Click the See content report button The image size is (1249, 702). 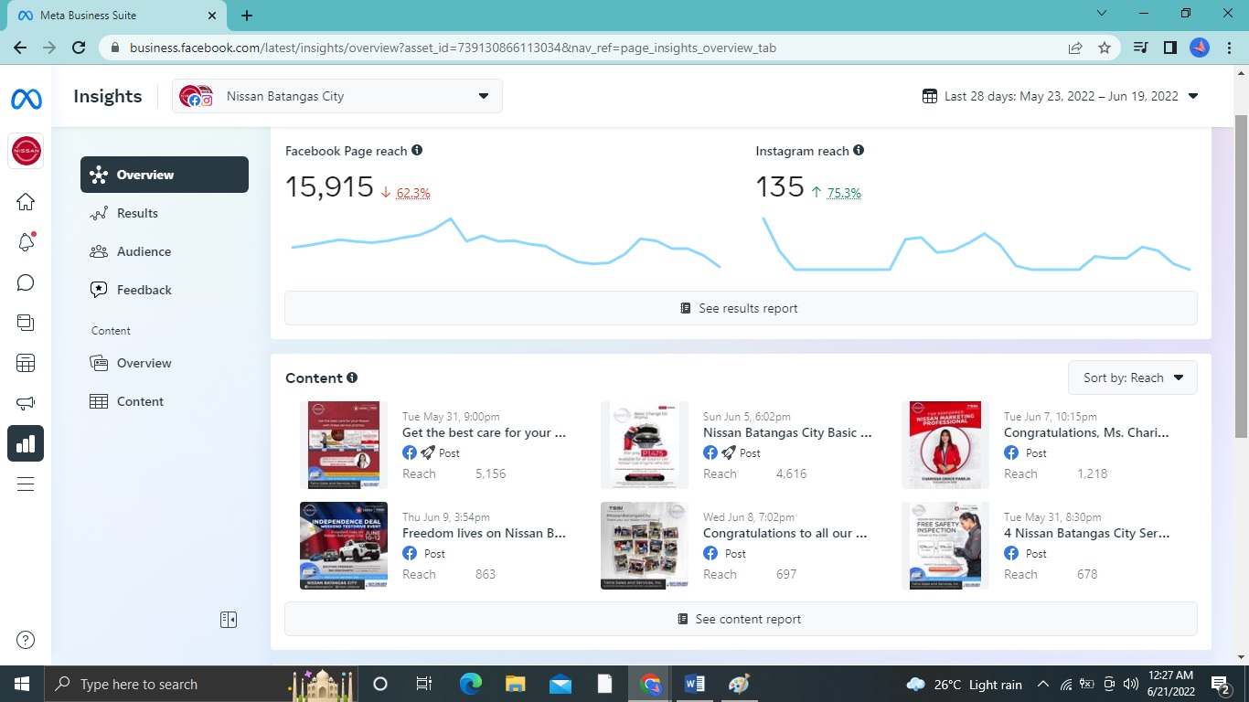point(741,619)
